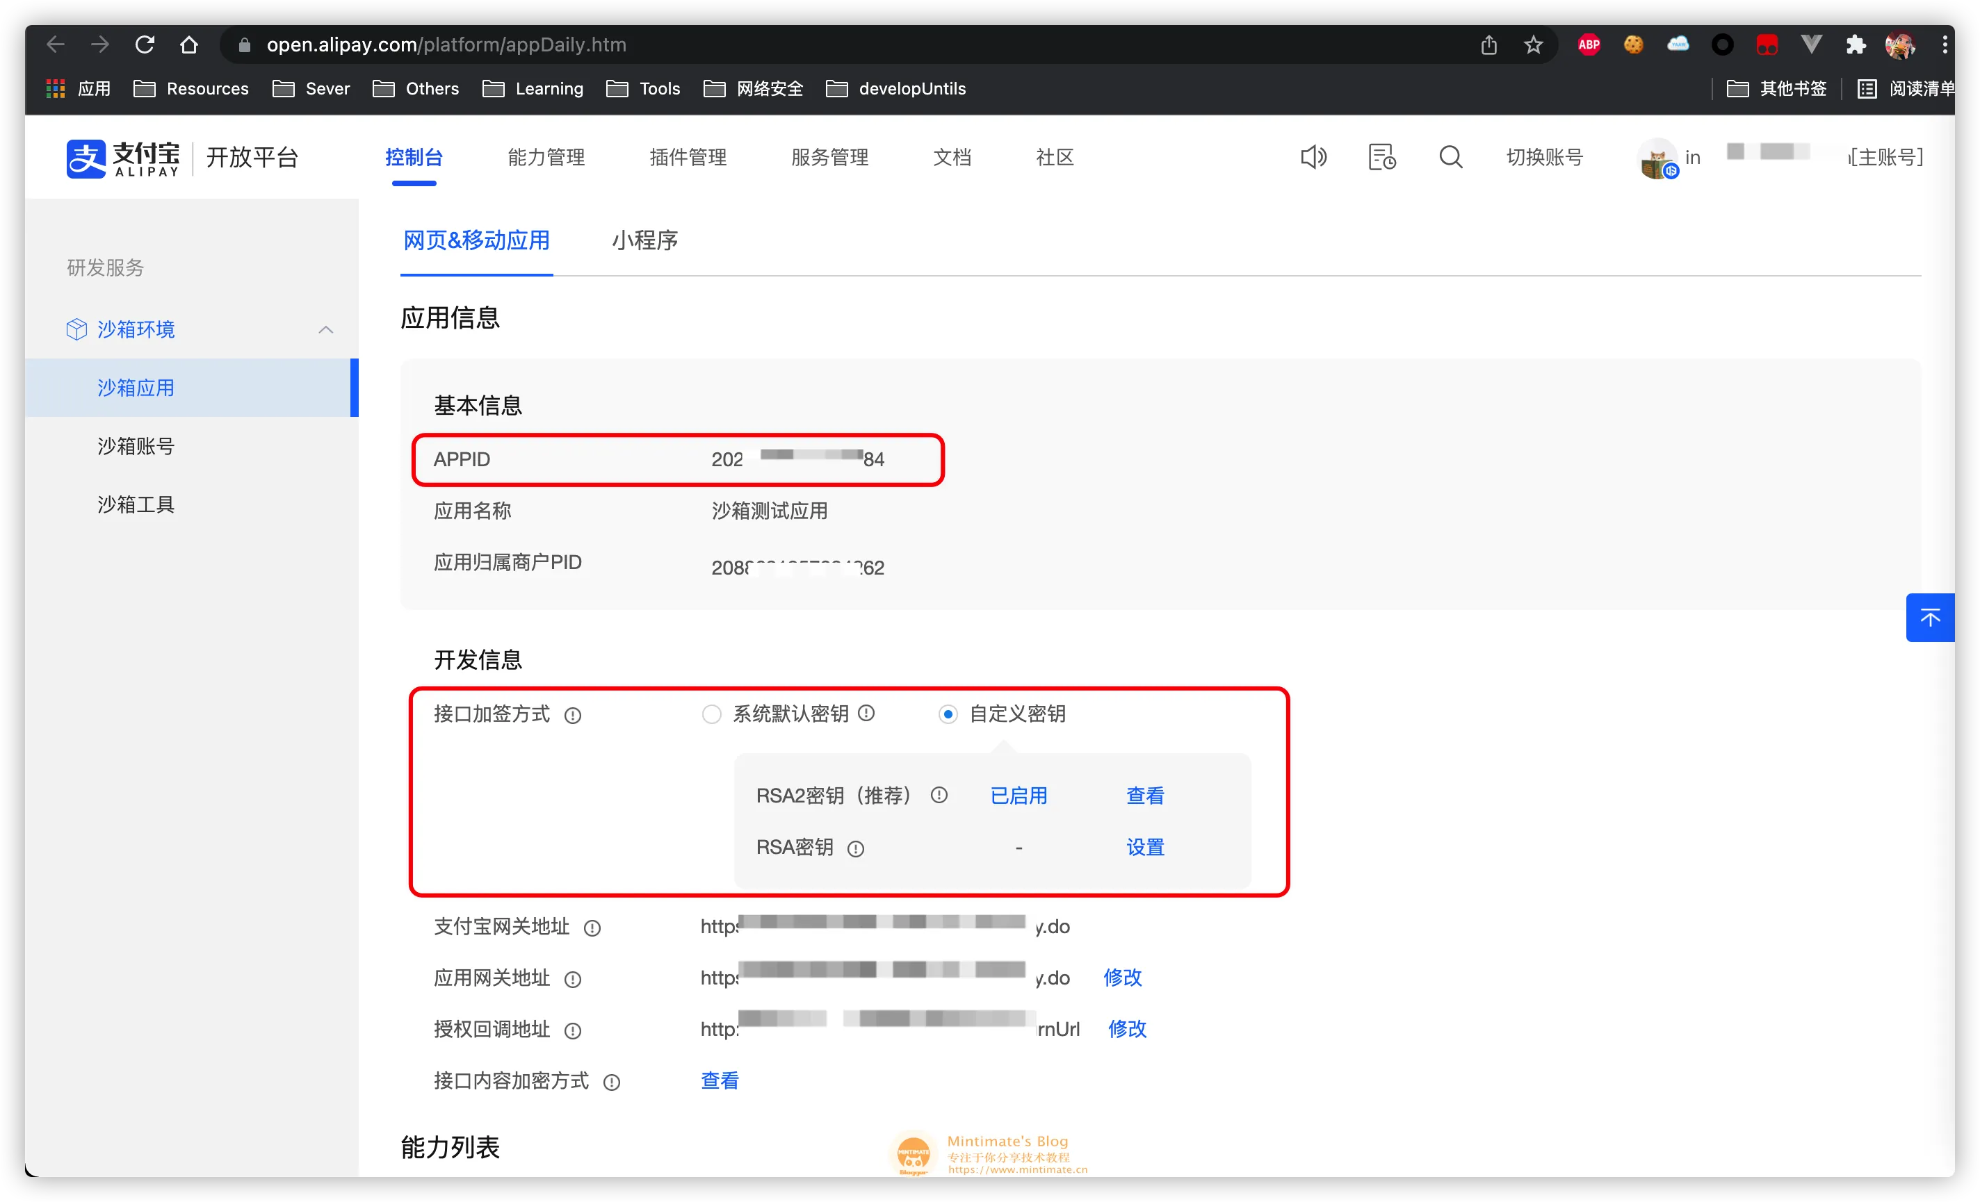Open the 阅读清单 reading list

click(1906, 88)
